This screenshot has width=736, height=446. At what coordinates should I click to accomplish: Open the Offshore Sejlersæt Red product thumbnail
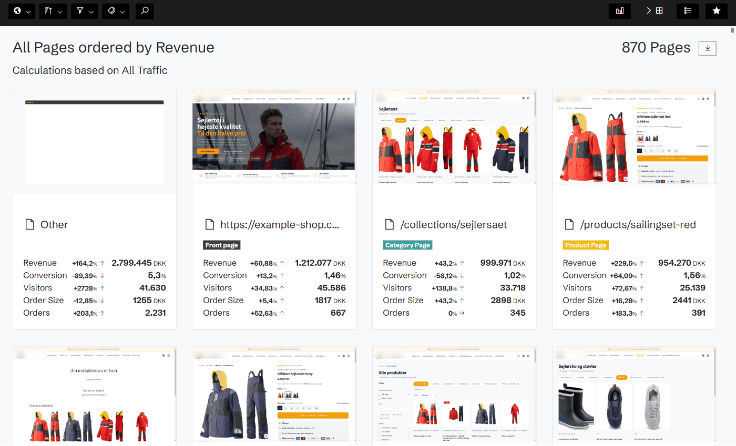pos(634,137)
